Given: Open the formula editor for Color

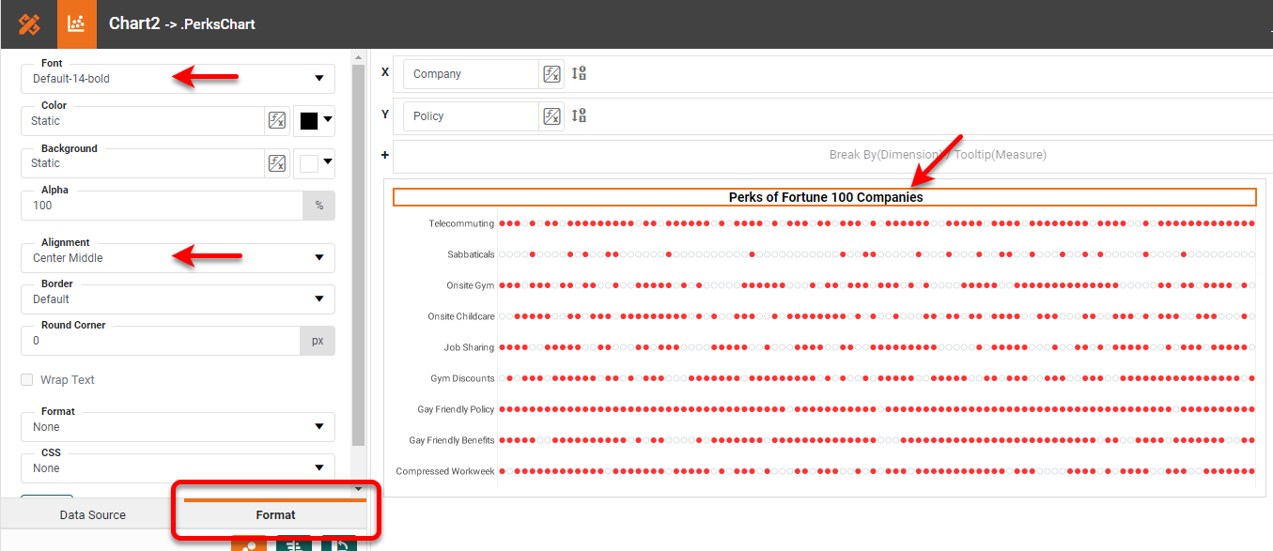Looking at the screenshot, I should pos(276,120).
